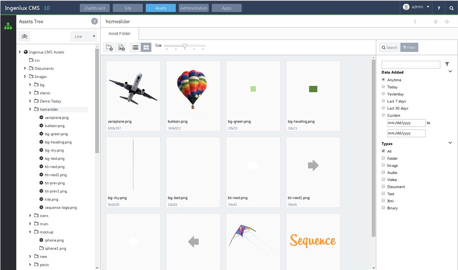Click the locate-in-tree map icon
Image resolution: width=458 pixels, height=270 pixels.
pyautogui.click(x=24, y=36)
